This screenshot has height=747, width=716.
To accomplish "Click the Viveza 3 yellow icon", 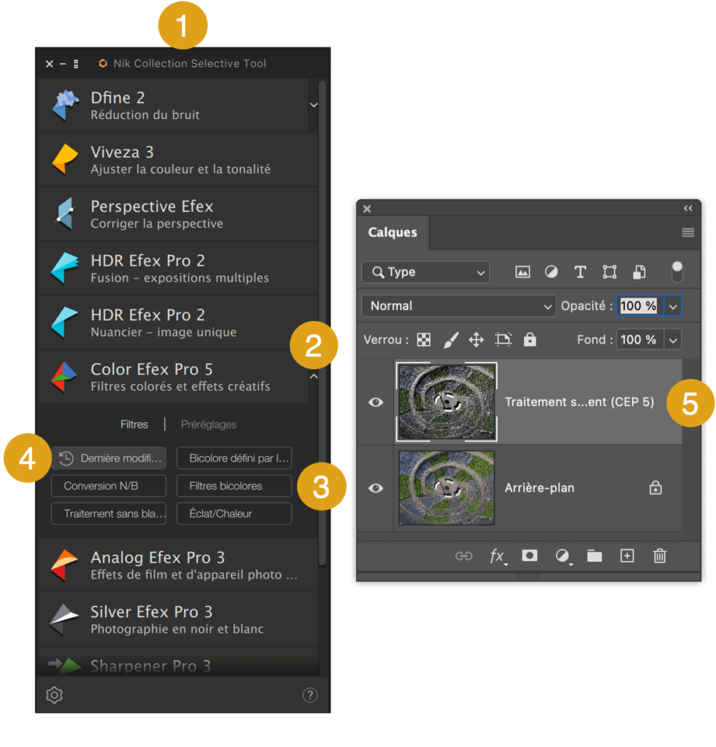I will tap(65, 160).
